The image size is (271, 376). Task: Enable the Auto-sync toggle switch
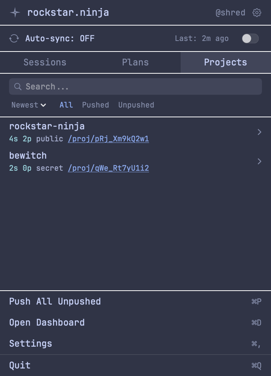point(250,38)
